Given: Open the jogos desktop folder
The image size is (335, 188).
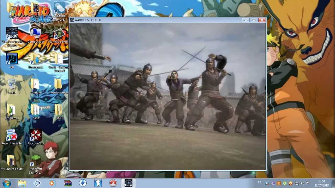Looking at the screenshot, I should (36, 10).
